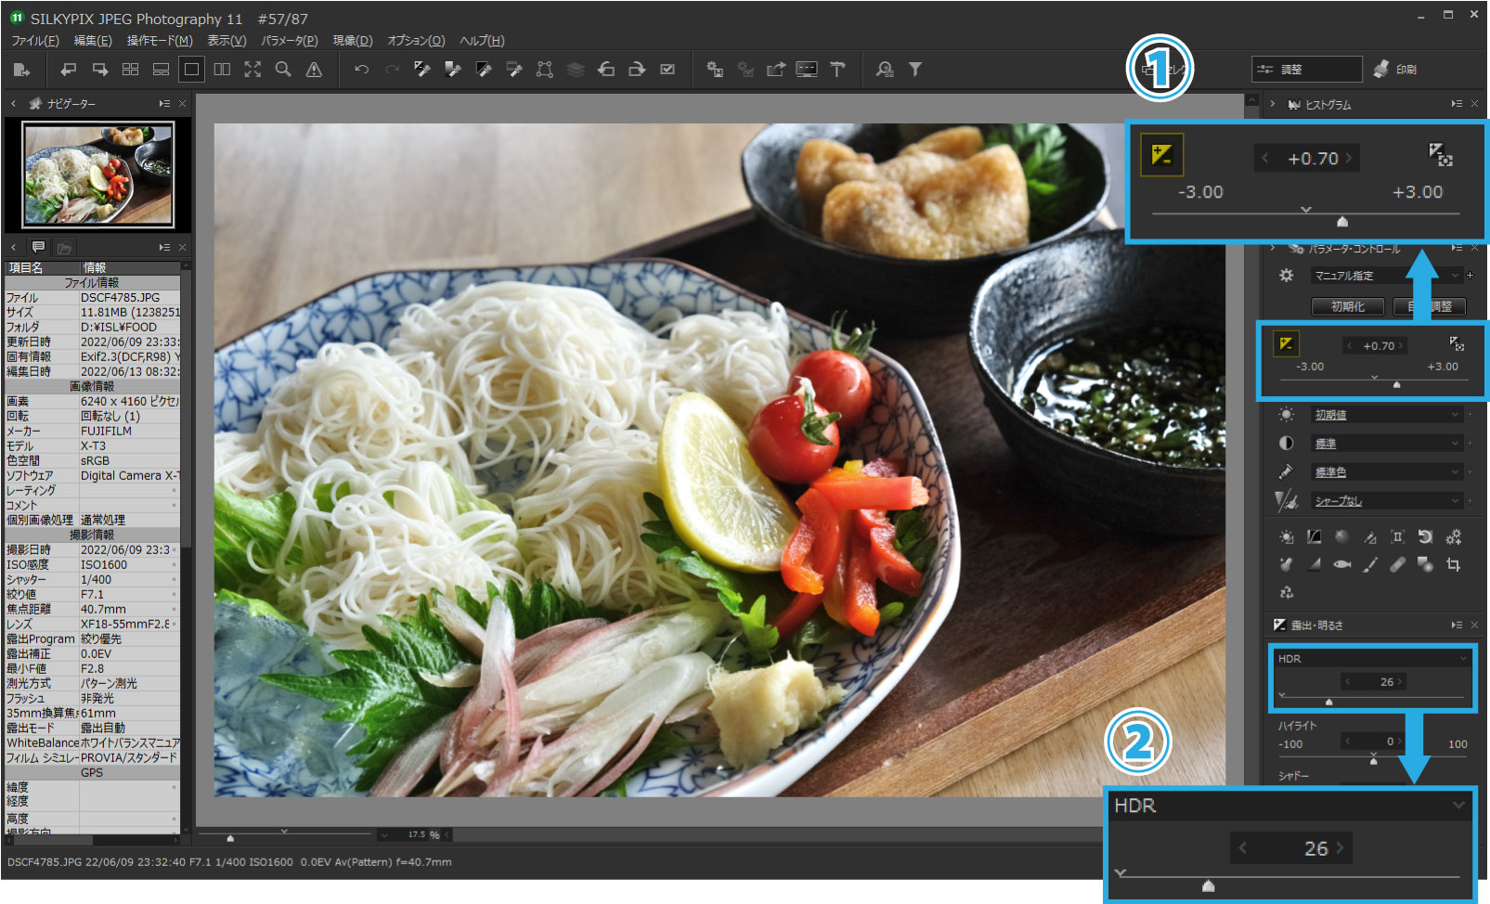
Task: Open the ヘルプ menu
Action: [x=482, y=41]
